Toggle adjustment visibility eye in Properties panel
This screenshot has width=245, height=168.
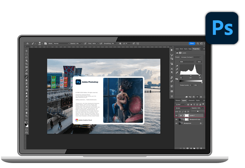click(197, 97)
